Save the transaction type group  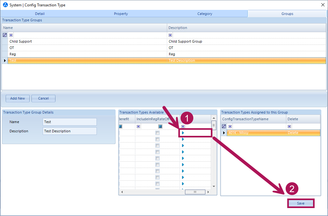tap(301, 203)
